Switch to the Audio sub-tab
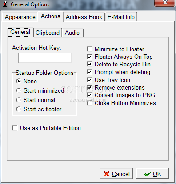 (x=72, y=33)
